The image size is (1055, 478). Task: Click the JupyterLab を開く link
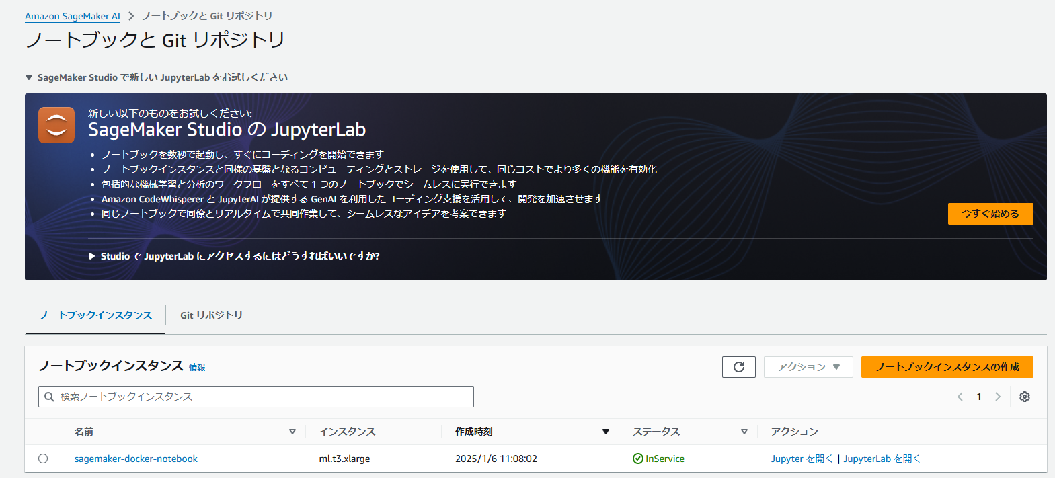pyautogui.click(x=882, y=459)
